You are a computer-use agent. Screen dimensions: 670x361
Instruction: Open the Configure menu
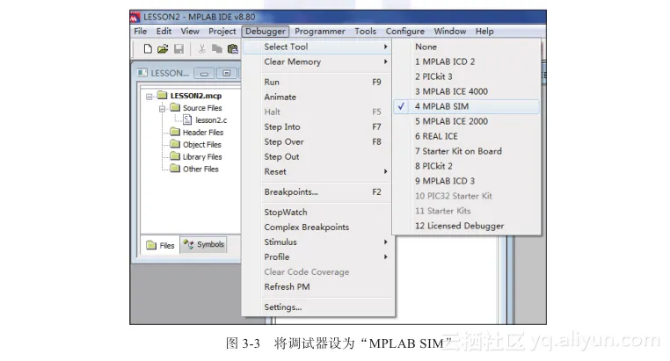(405, 31)
